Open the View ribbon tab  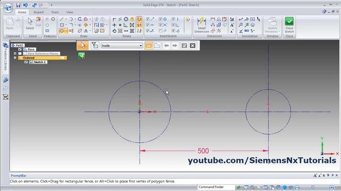(x=70, y=12)
